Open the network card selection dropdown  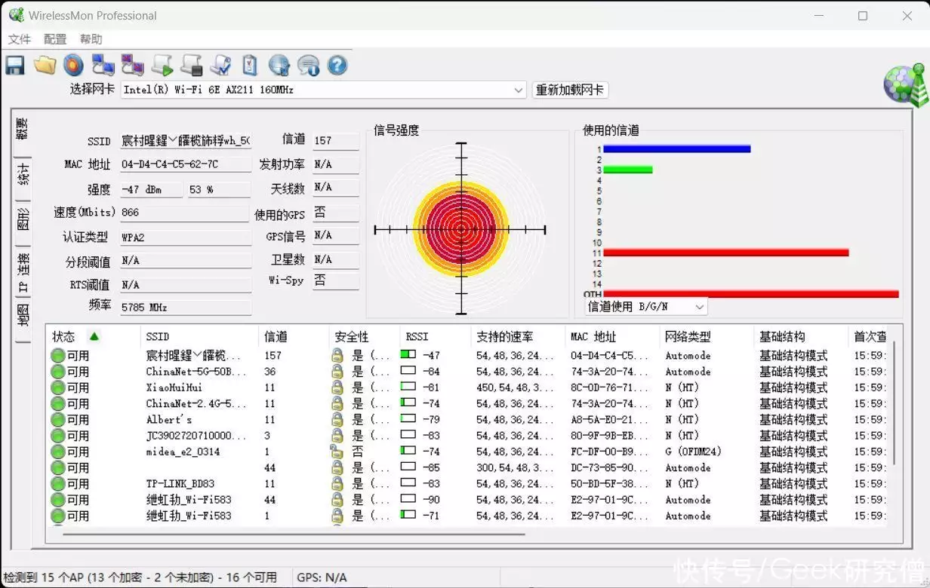(519, 90)
